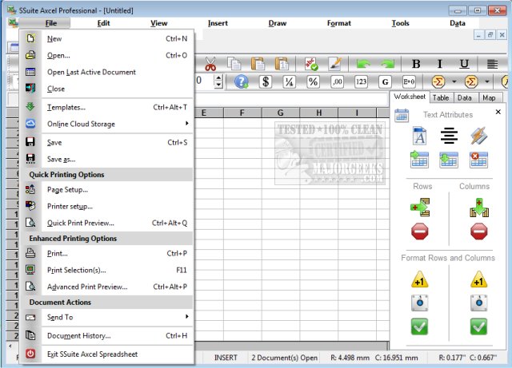
Task: Click the spell check abc icon
Action: coord(311,64)
